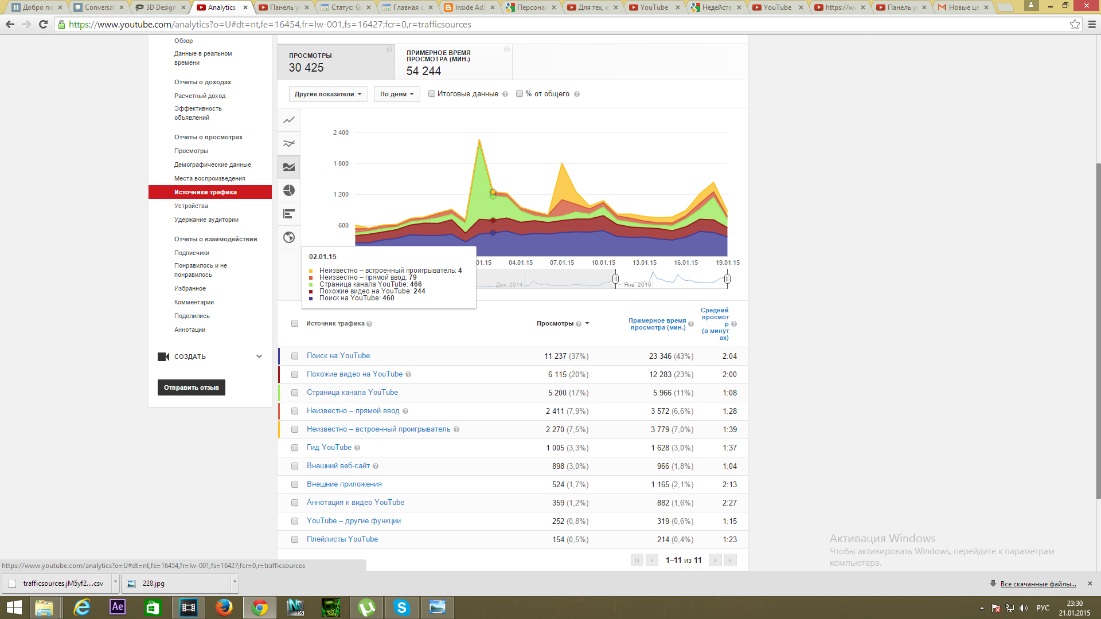Viewport: 1101px width, 619px height.
Task: Click 'РУС' language indicator in tray
Action: [1043, 608]
